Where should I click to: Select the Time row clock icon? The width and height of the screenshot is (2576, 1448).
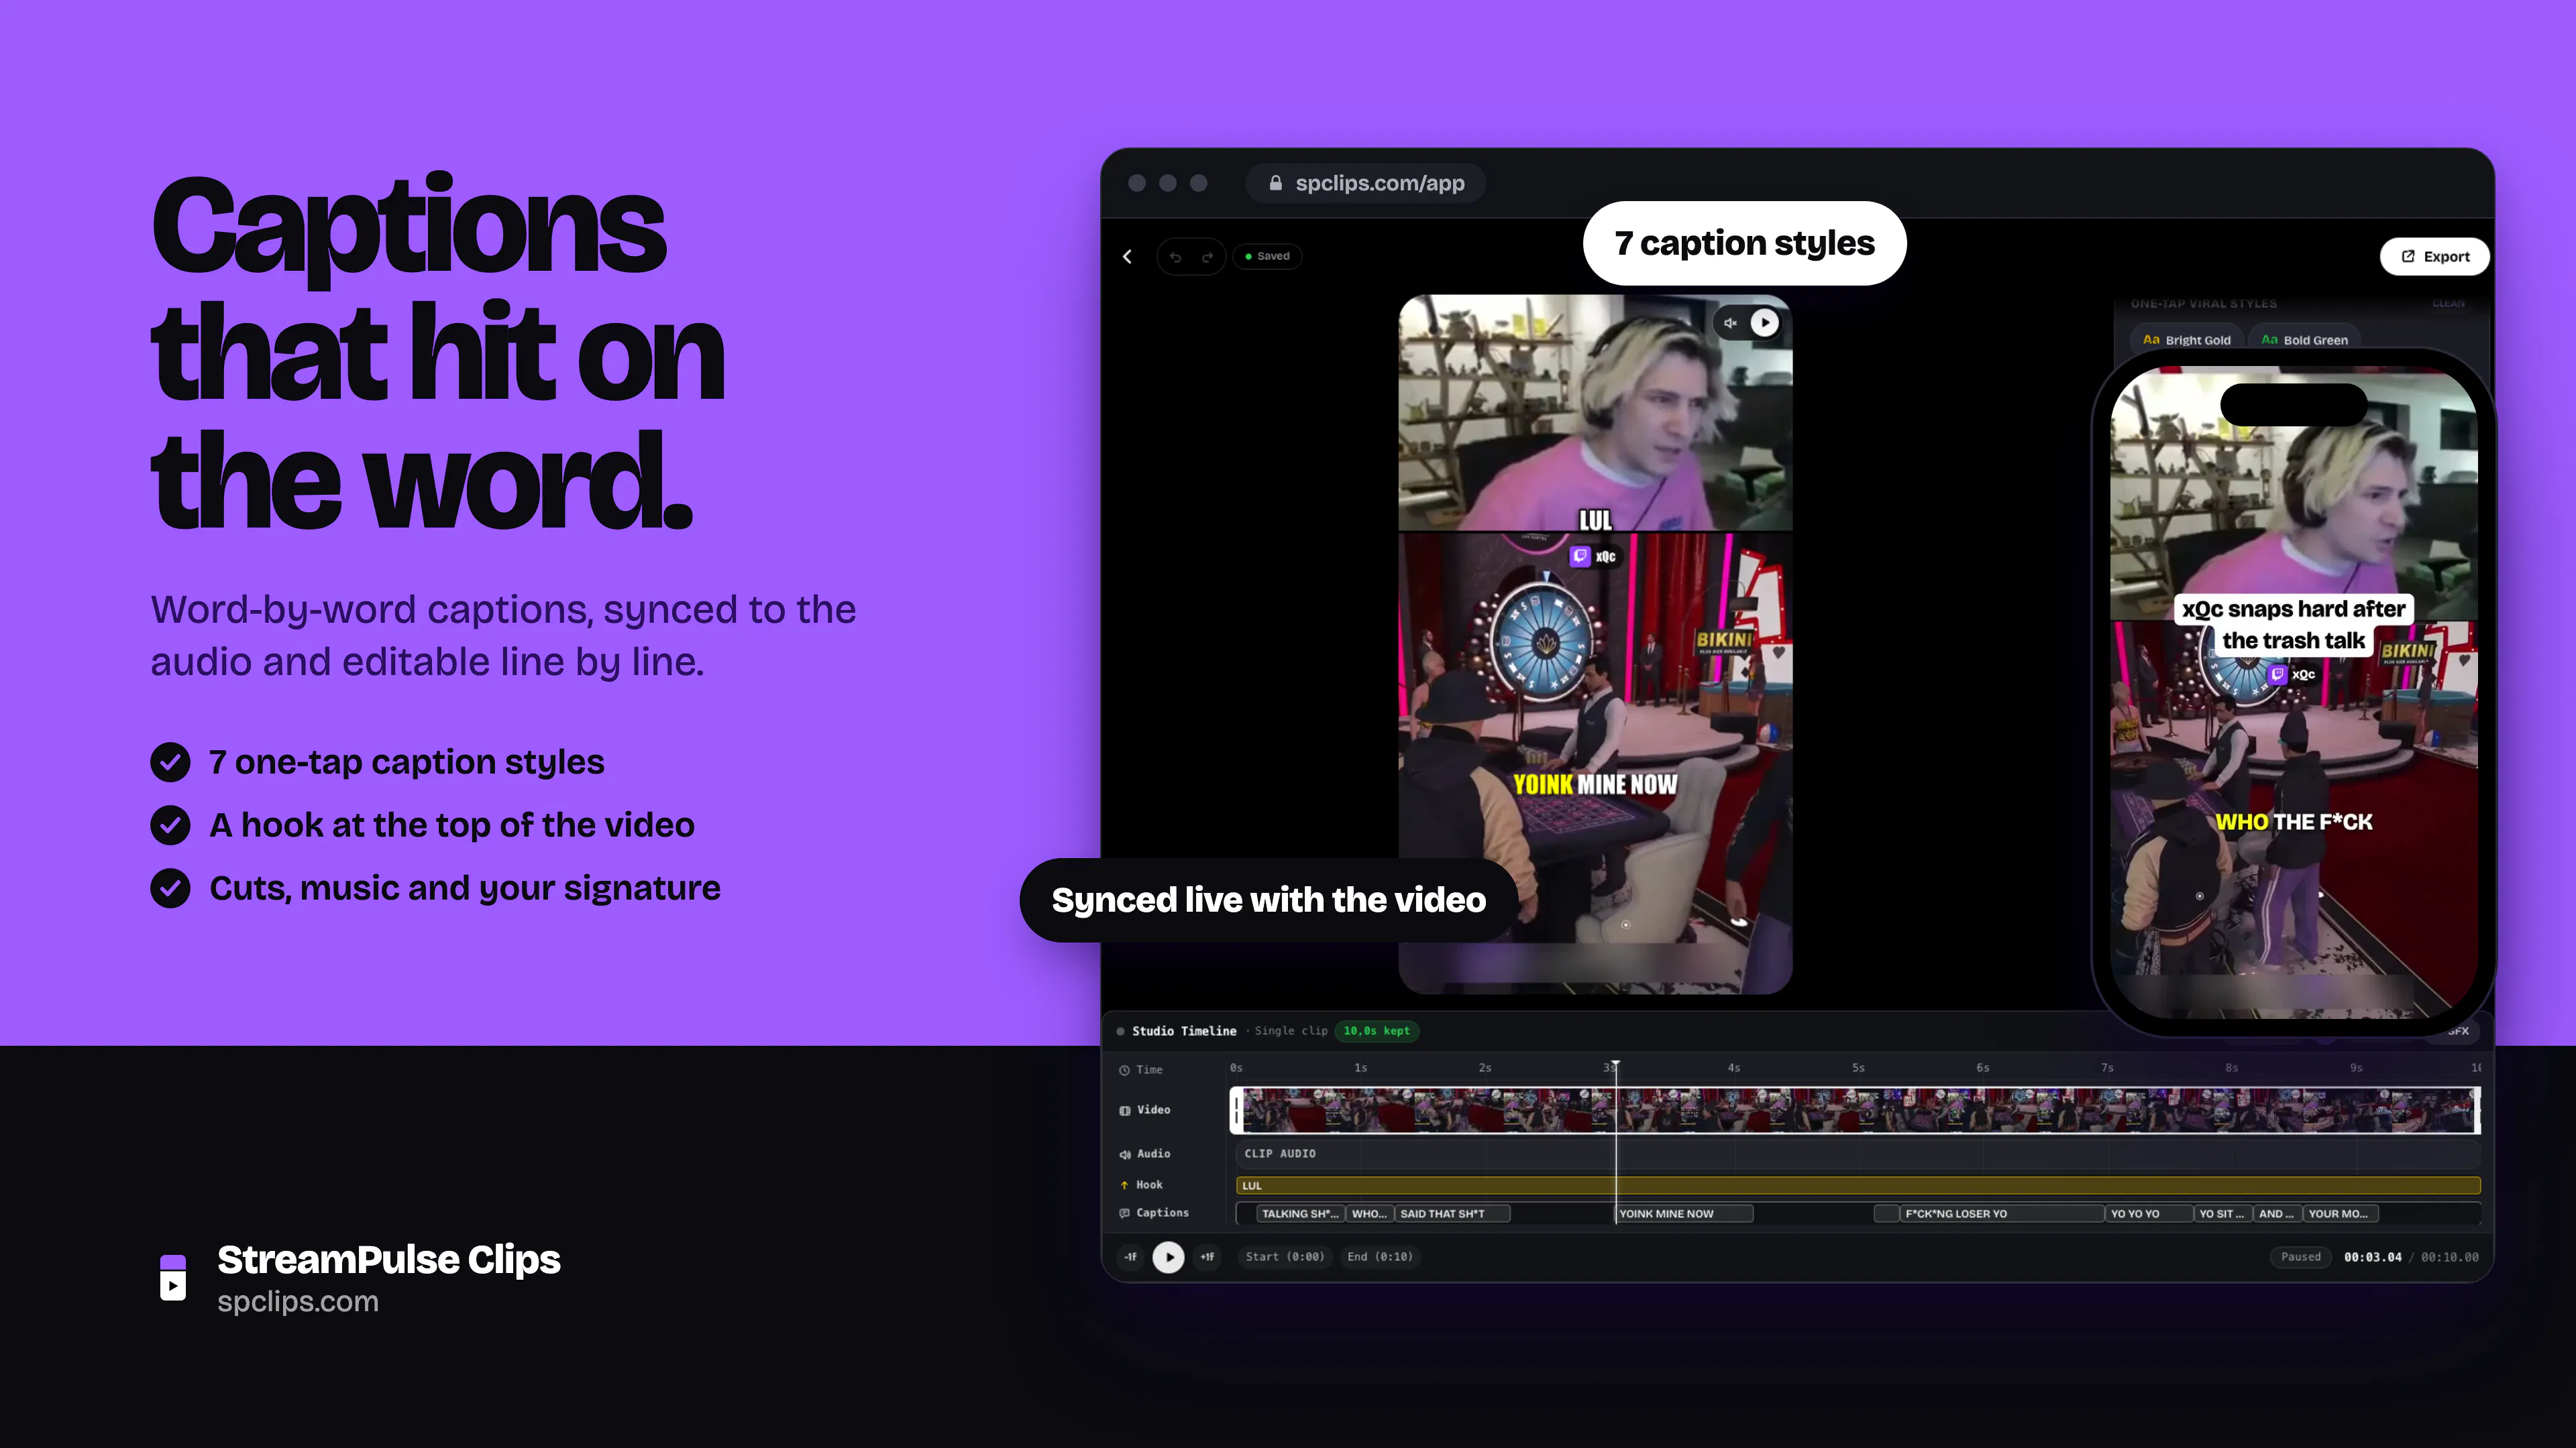click(1124, 1071)
